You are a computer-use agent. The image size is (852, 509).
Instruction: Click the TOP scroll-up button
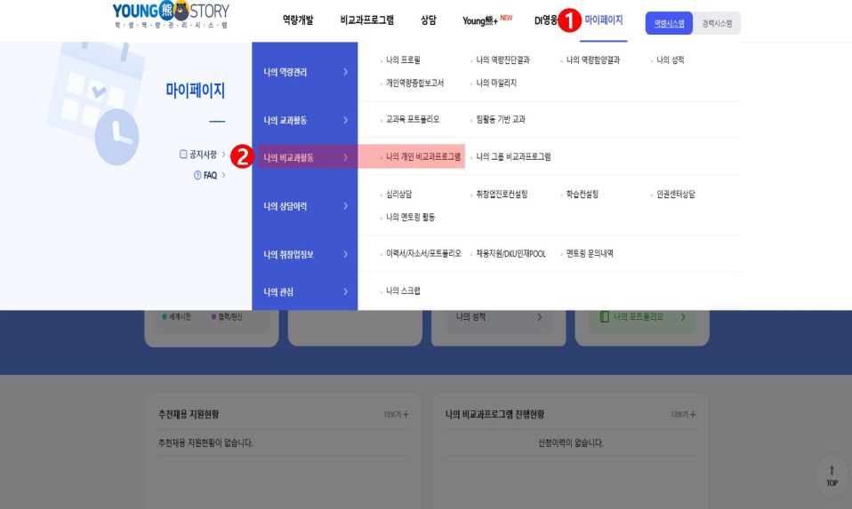[x=832, y=476]
